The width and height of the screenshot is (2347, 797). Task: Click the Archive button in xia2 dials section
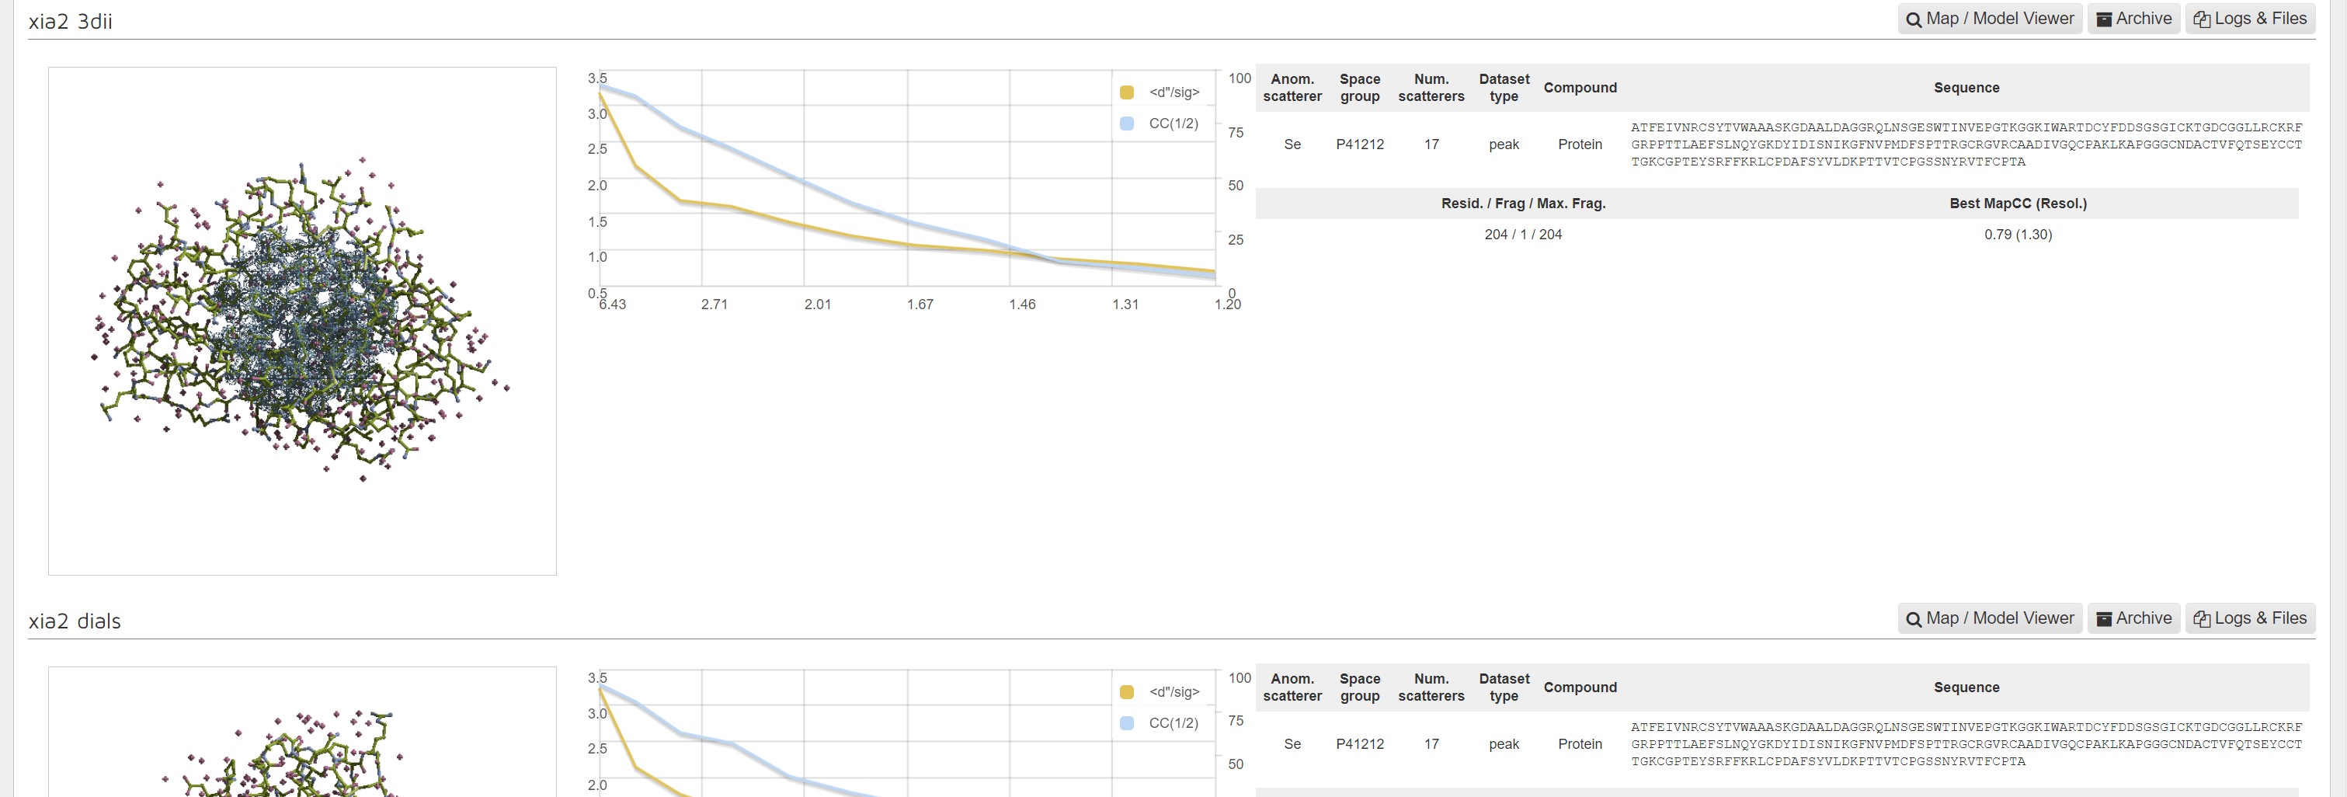[2133, 618]
